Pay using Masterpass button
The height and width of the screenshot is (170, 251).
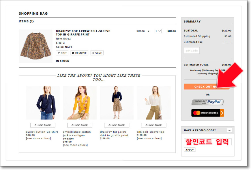tap(208, 113)
